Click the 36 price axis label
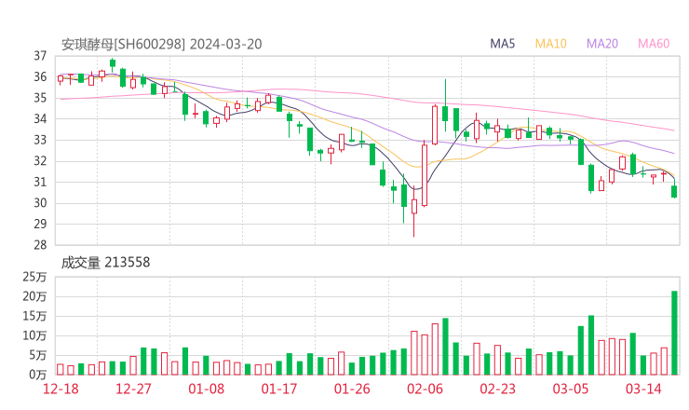Image resolution: width=689 pixels, height=410 pixels. 40,77
